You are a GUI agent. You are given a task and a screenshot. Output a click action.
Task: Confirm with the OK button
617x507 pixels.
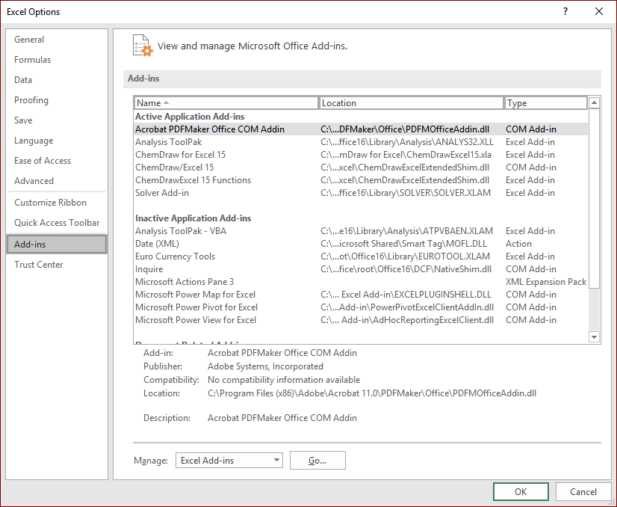coord(521,491)
